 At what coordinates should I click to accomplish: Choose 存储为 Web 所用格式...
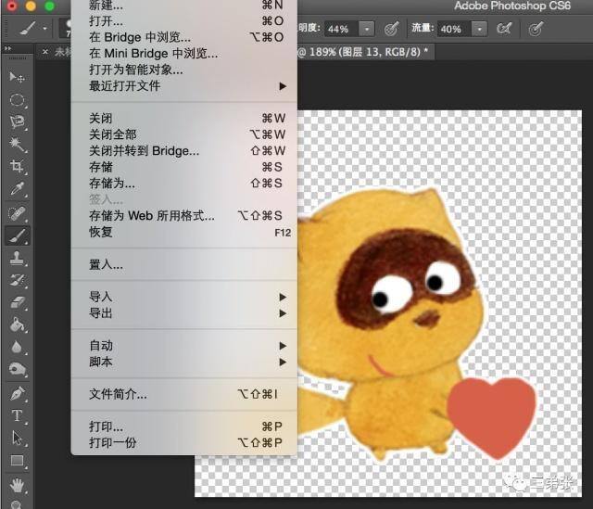click(x=183, y=216)
